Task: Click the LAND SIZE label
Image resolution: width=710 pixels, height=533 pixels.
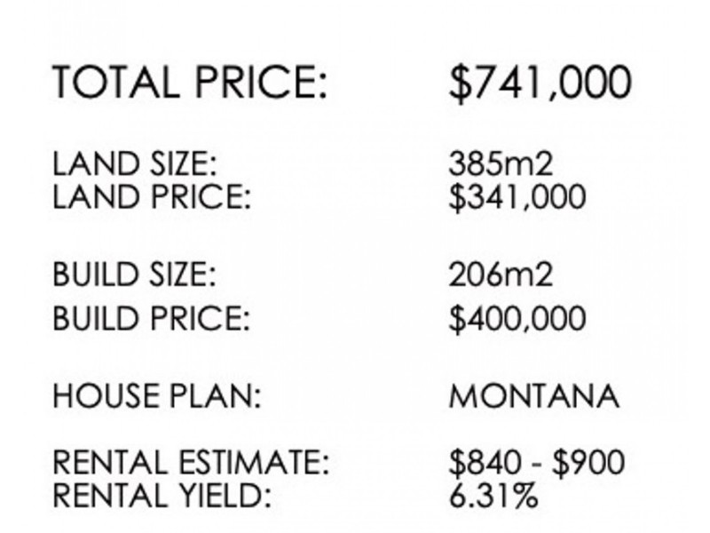Action: click(x=135, y=163)
